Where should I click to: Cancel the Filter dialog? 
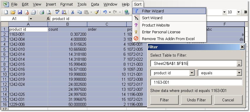click(228, 100)
